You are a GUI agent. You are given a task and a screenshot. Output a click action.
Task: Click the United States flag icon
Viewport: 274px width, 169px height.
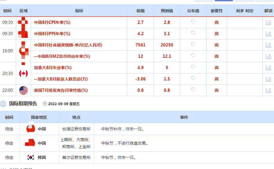pos(23,90)
